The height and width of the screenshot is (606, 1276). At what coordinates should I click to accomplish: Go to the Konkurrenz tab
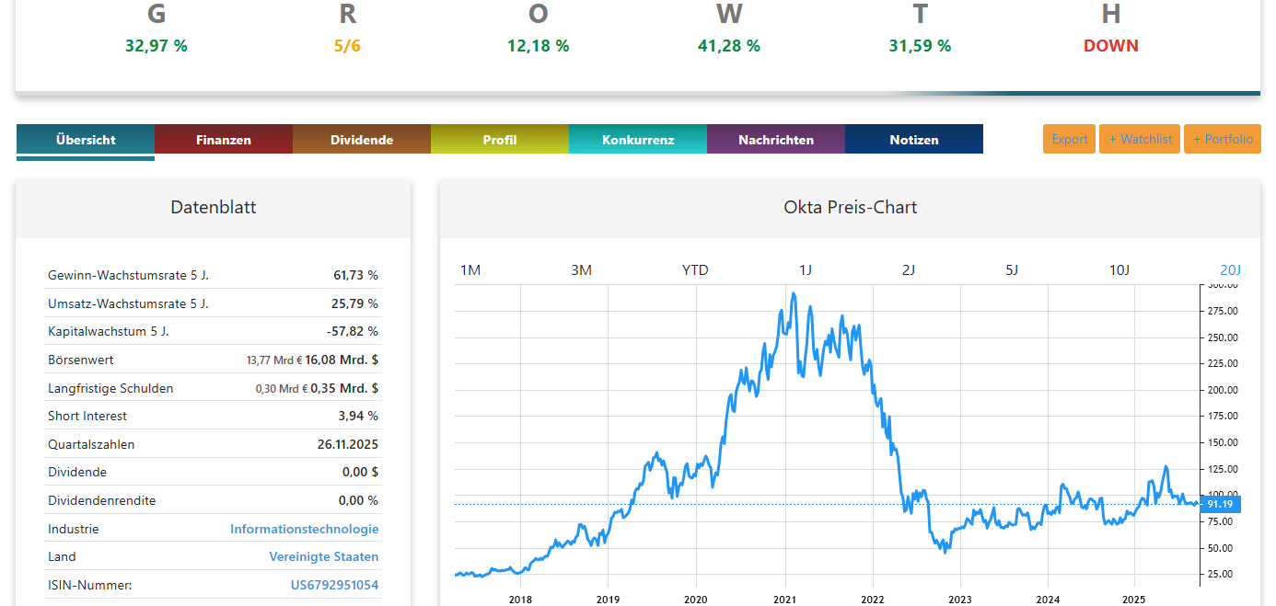638,140
